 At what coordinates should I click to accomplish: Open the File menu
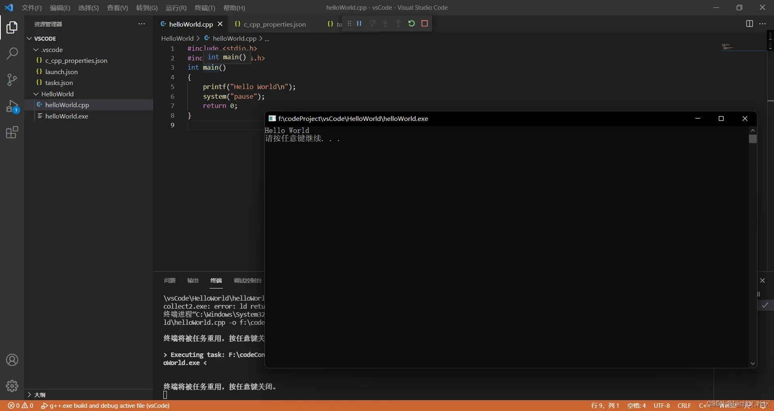tap(31, 8)
